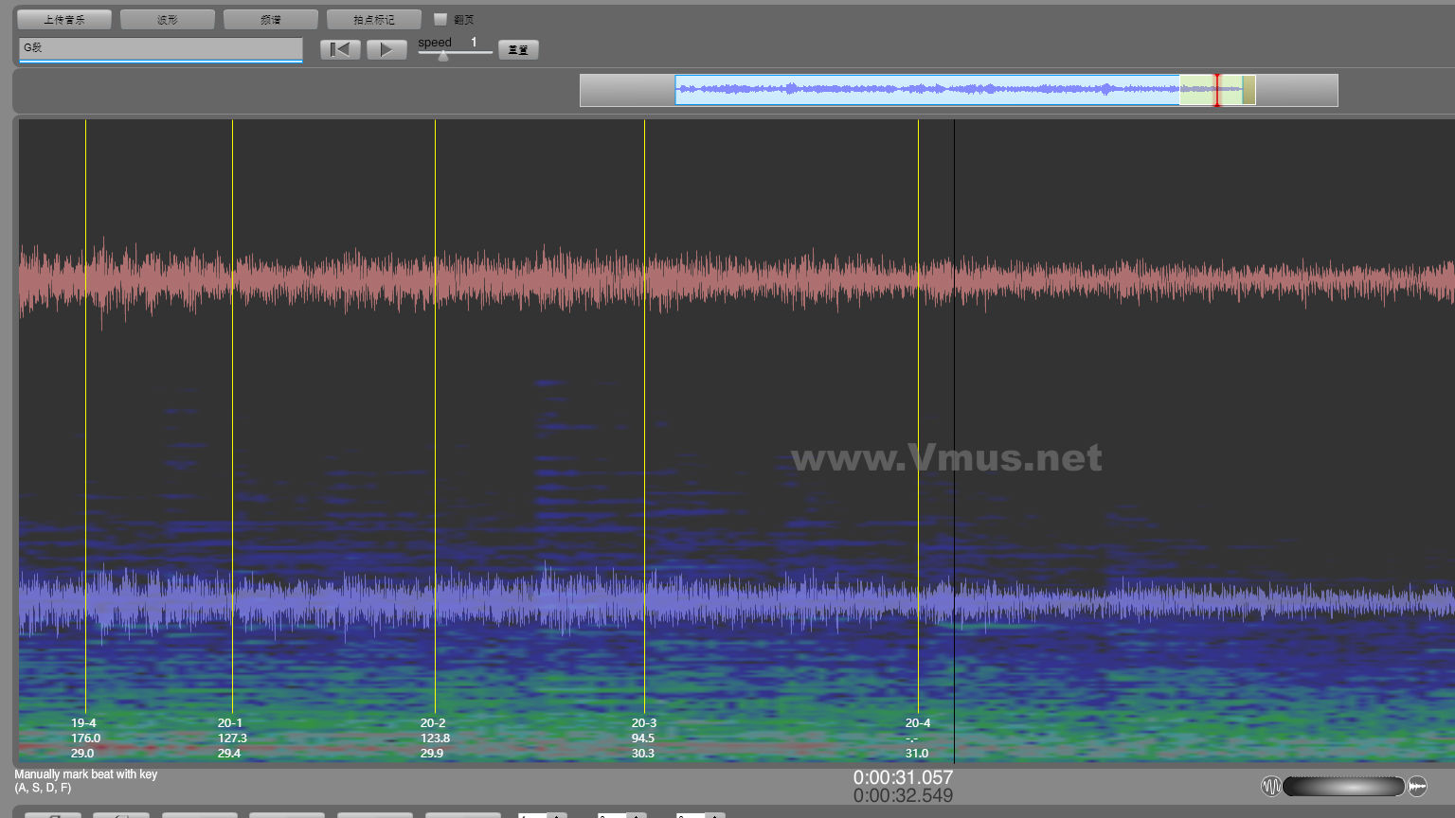This screenshot has height=818, width=1455.
Task: Click the G段 track name field
Action: point(160,48)
